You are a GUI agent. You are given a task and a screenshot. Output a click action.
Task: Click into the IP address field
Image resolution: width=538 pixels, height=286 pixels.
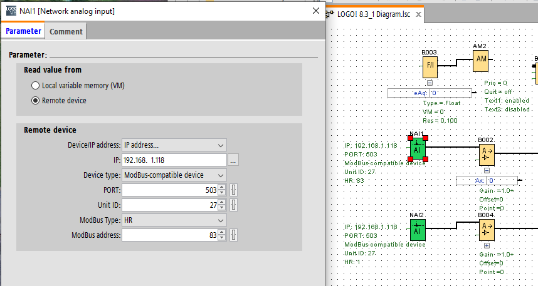click(x=173, y=160)
